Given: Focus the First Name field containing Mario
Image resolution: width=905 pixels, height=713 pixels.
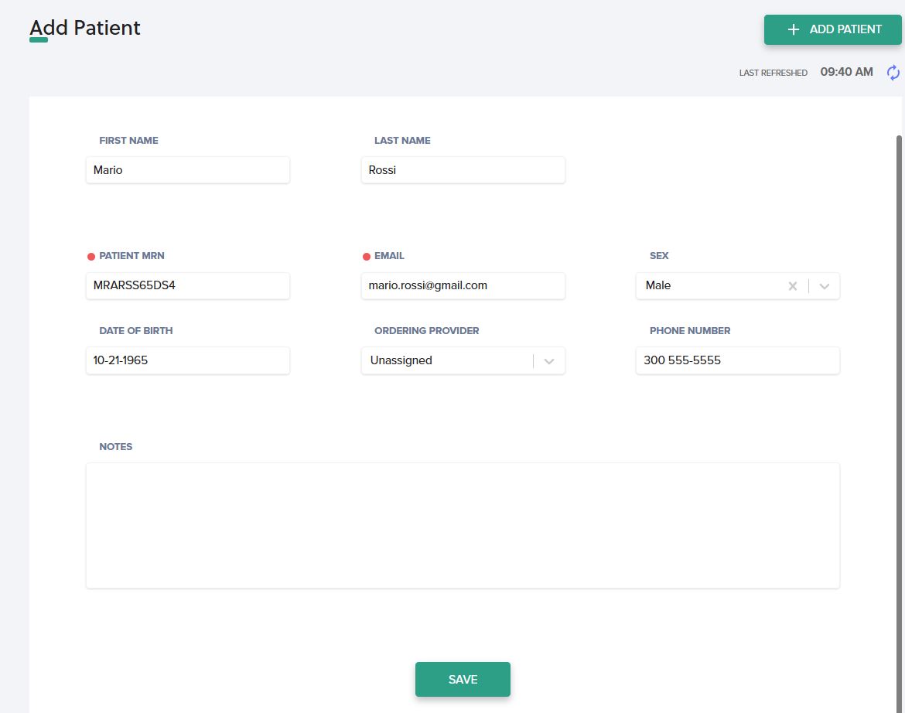Looking at the screenshot, I should coord(187,170).
